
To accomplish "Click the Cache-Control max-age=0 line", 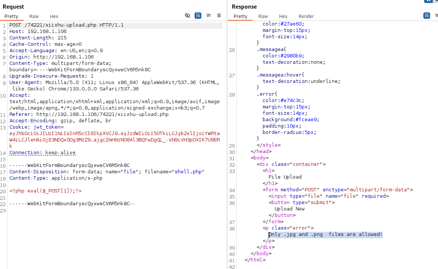I will coord(45,44).
